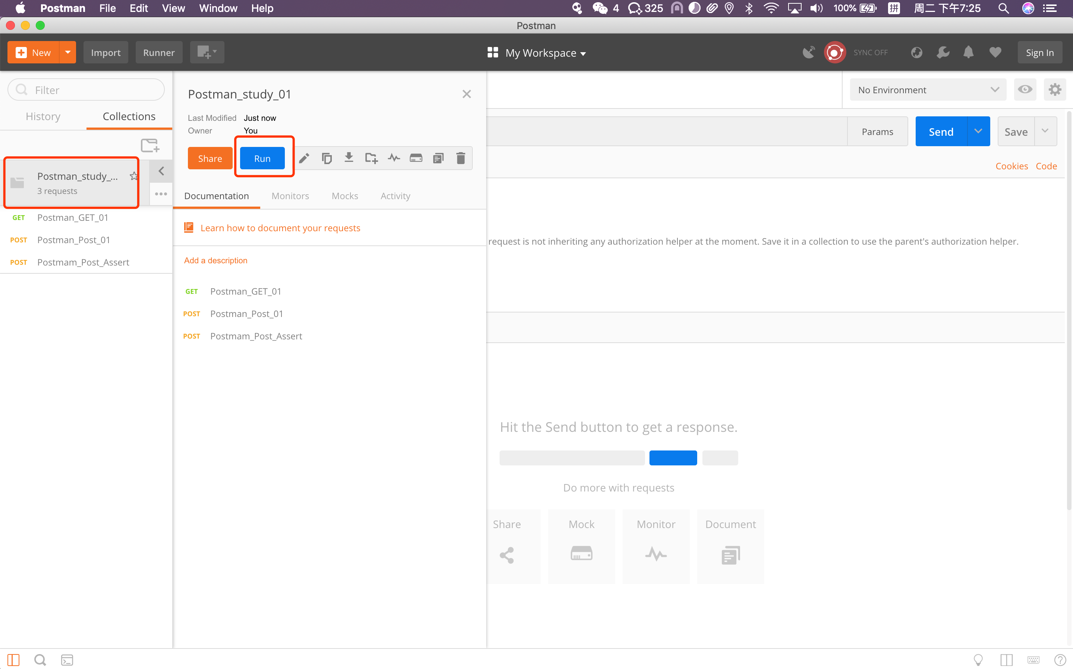The height and width of the screenshot is (669, 1073).
Task: Open the Runner button
Action: pyautogui.click(x=159, y=52)
